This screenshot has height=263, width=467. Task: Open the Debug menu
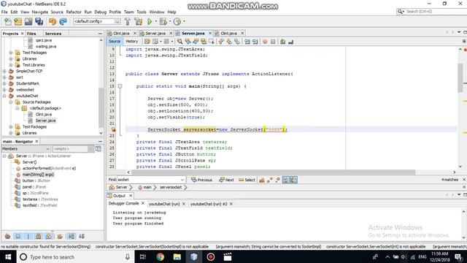101,12
